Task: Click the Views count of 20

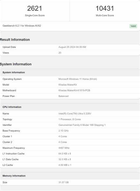Action: (x=60, y=53)
